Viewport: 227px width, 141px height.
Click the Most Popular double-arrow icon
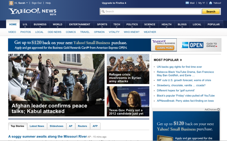pos(181,60)
